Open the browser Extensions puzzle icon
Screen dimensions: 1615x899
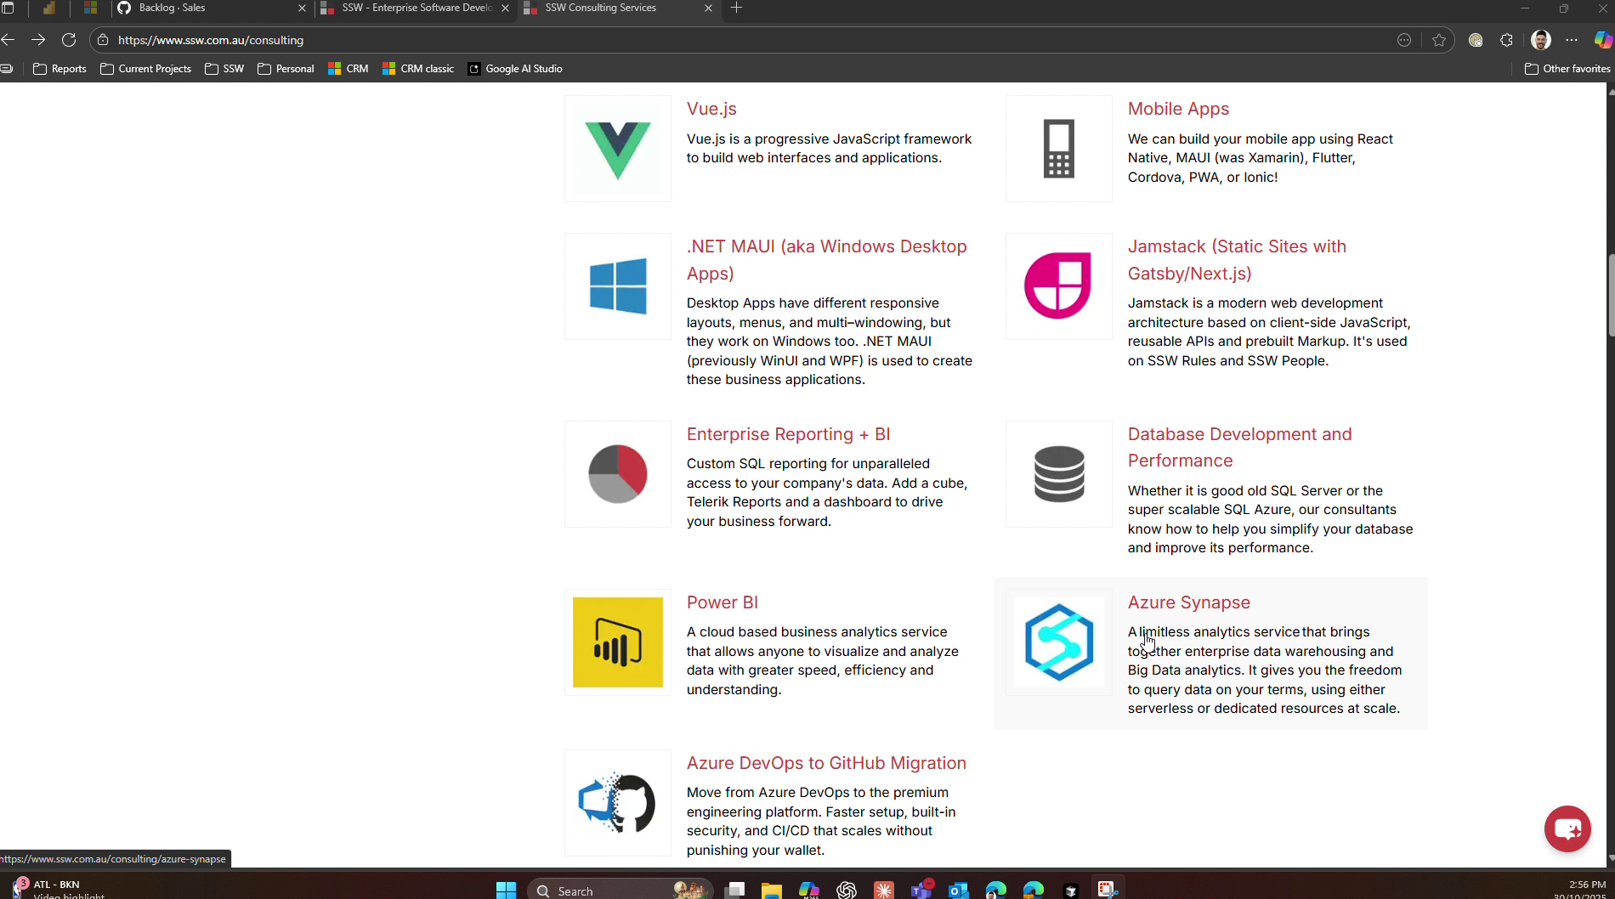click(x=1507, y=40)
